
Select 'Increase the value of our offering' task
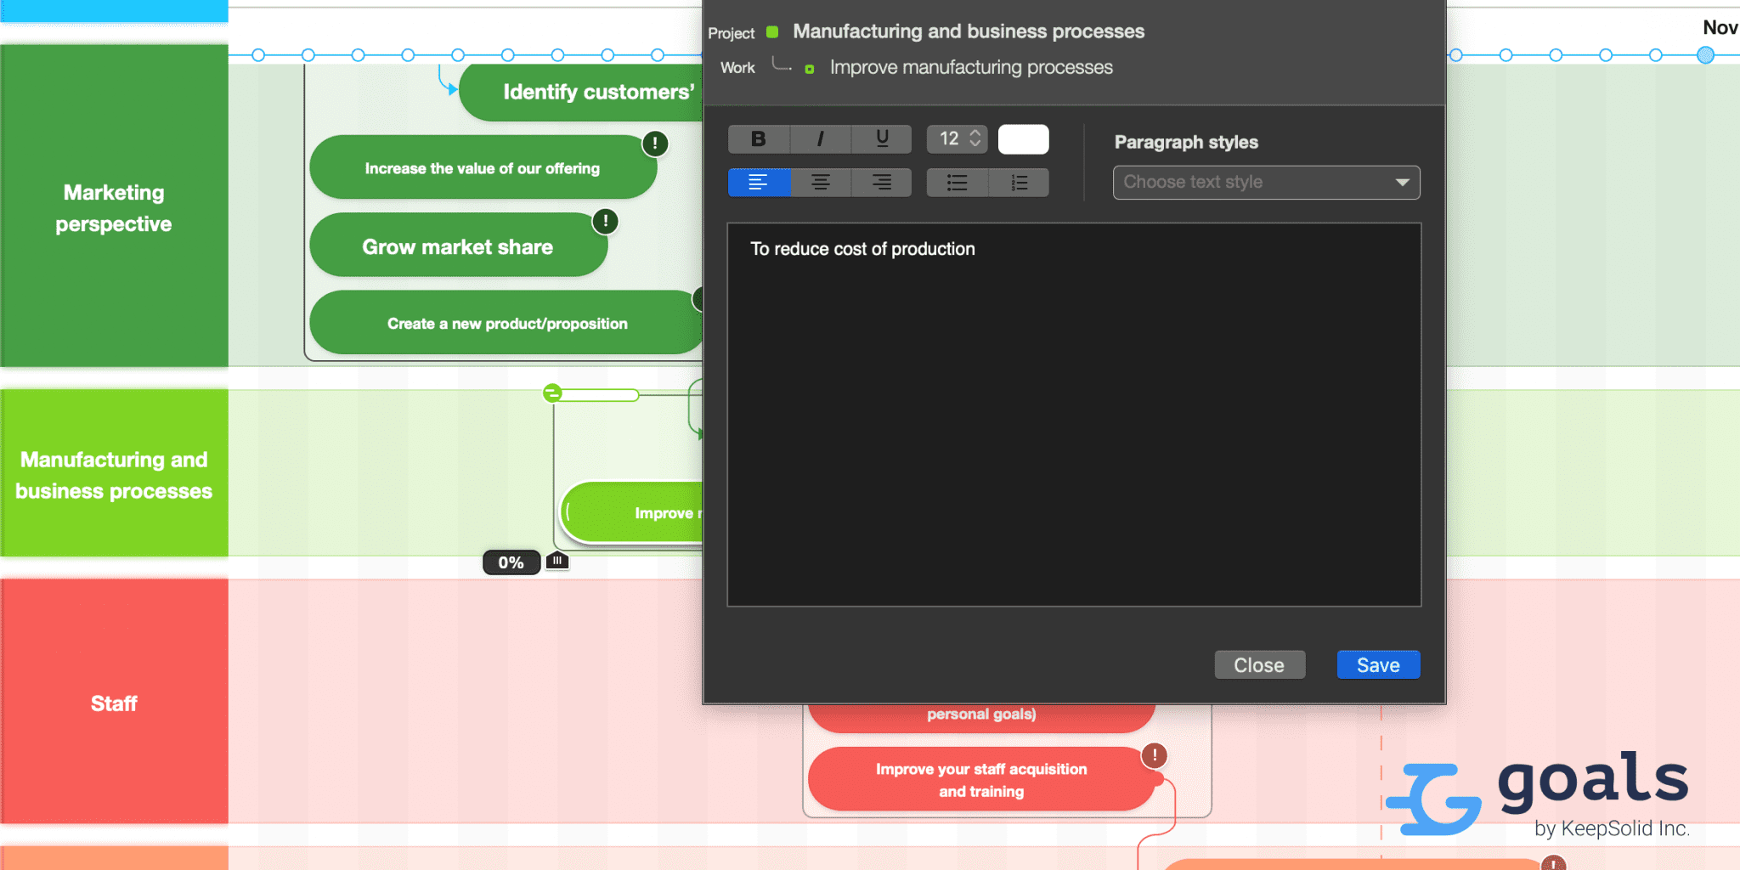click(483, 168)
